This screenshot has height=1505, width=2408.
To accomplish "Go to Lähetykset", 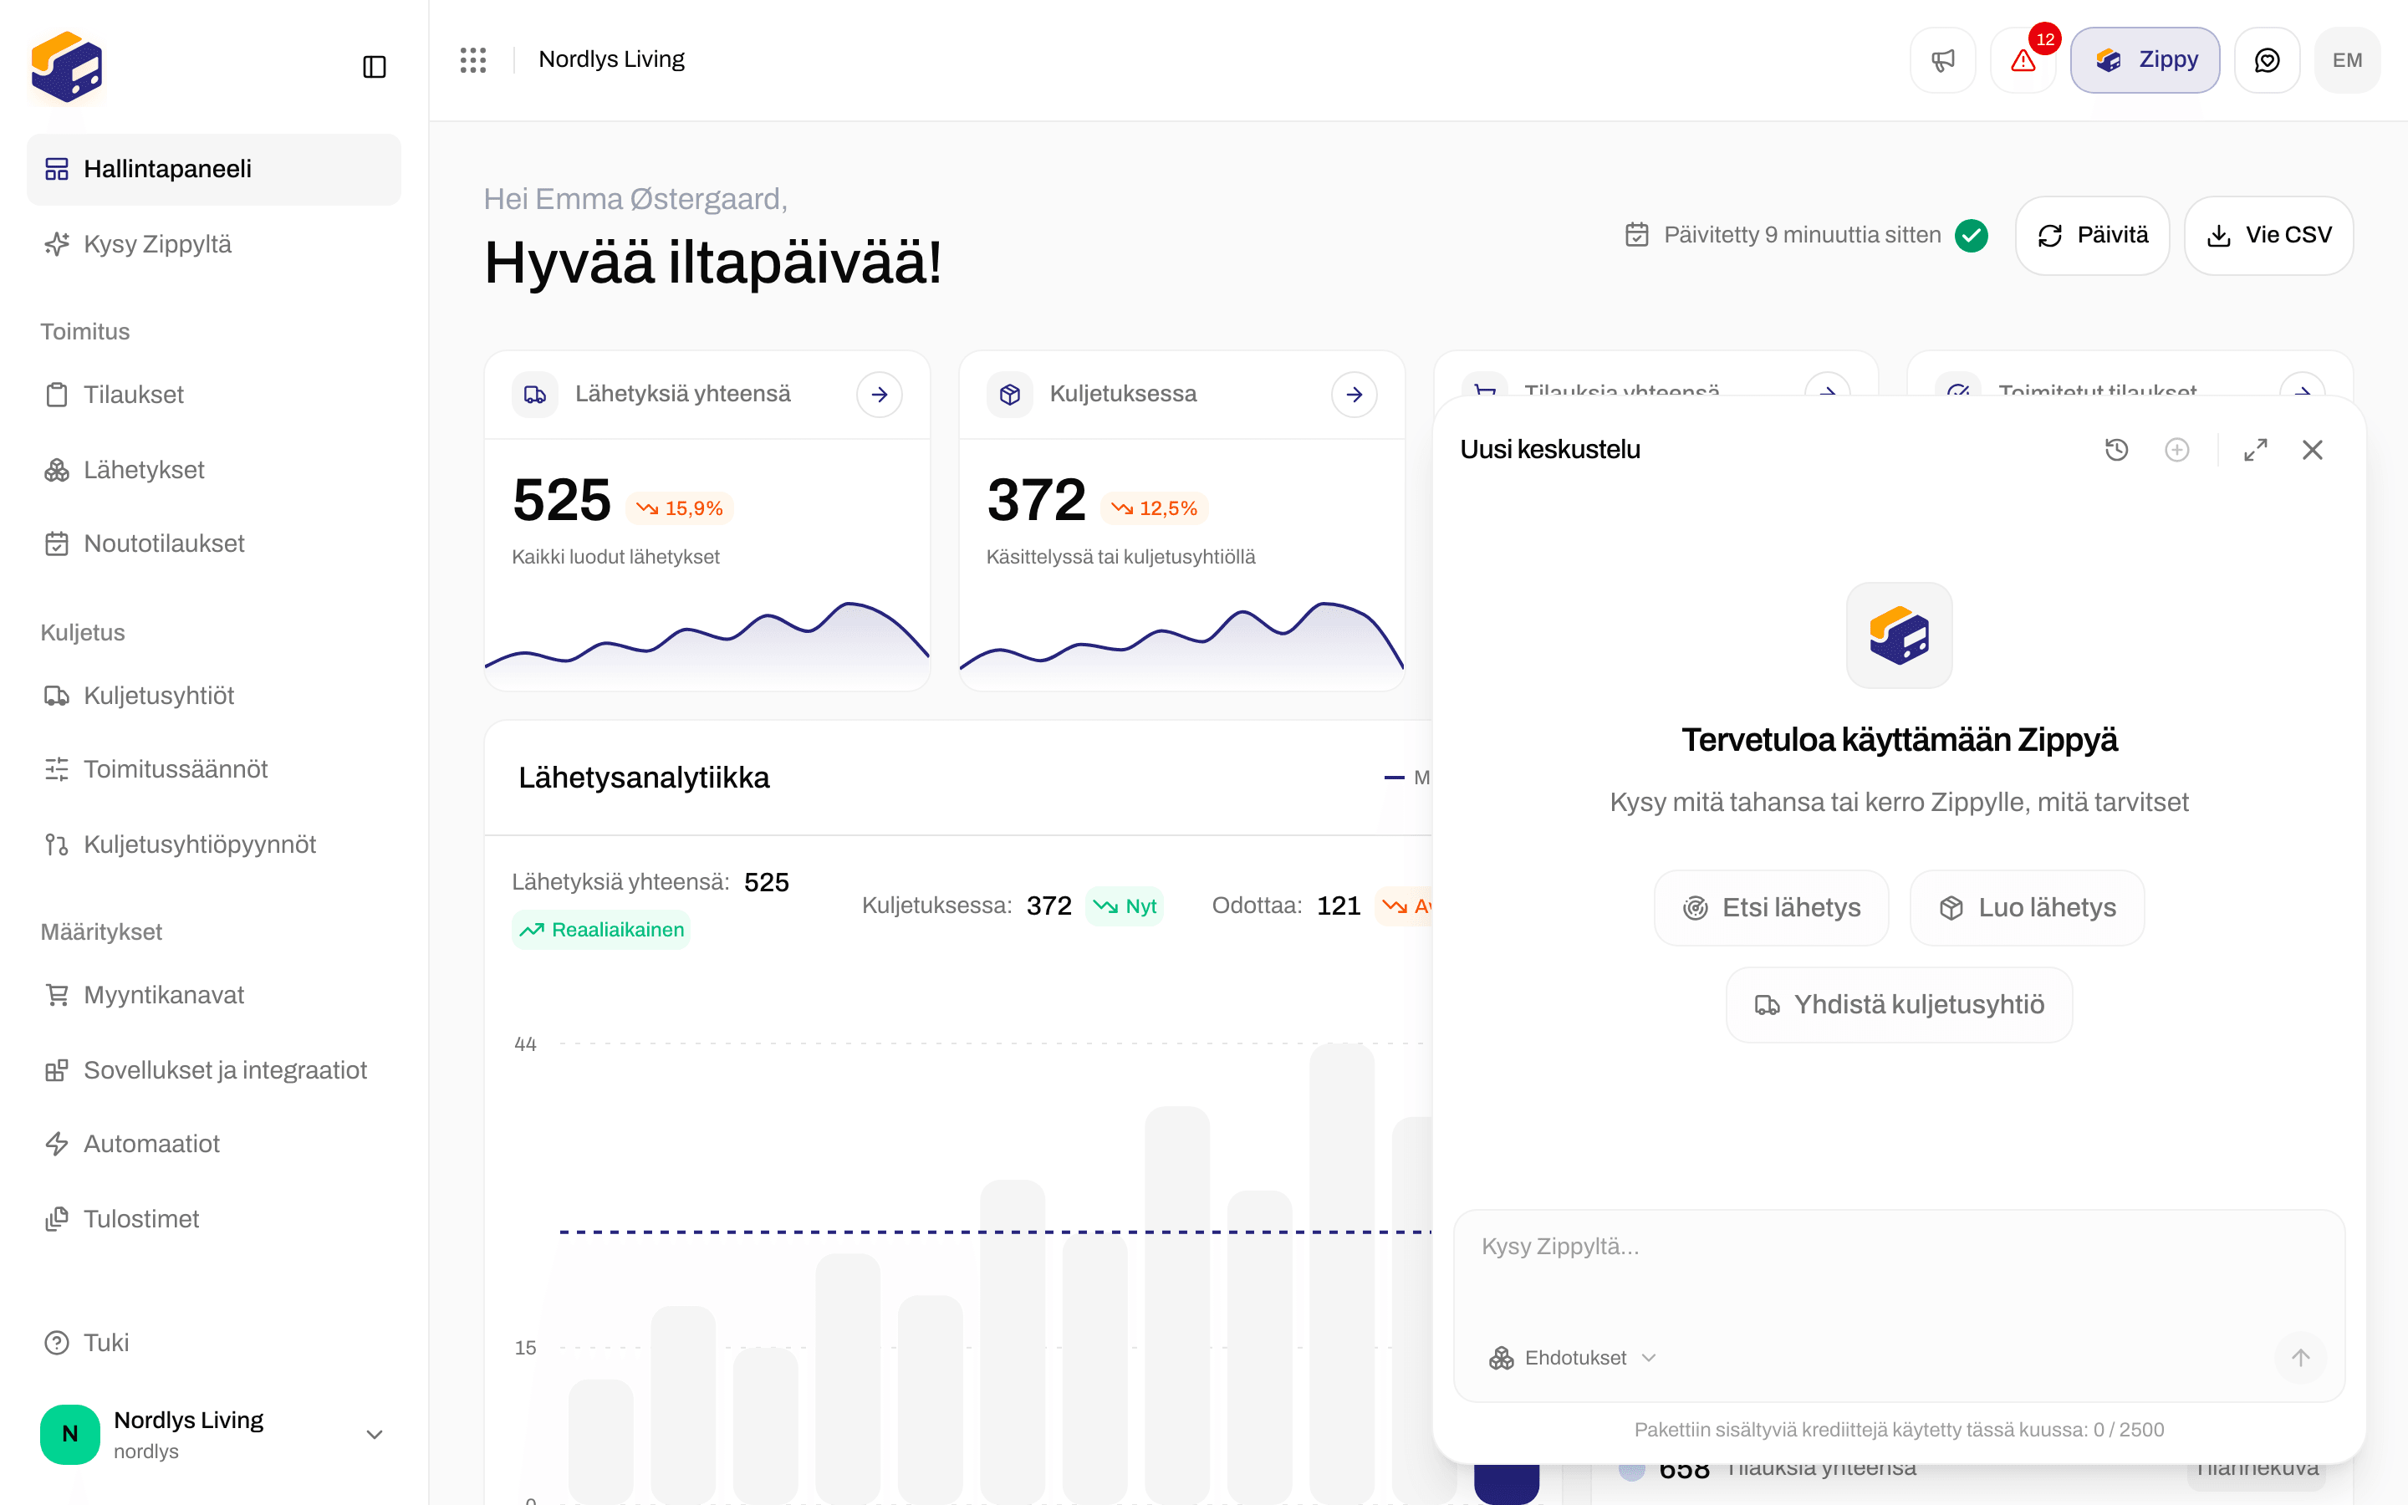I will [213, 470].
